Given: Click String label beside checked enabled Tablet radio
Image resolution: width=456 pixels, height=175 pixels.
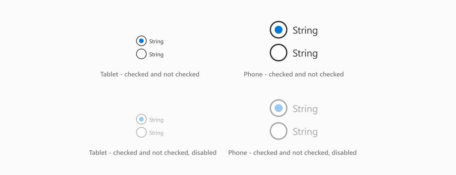Looking at the screenshot, I should point(156,42).
